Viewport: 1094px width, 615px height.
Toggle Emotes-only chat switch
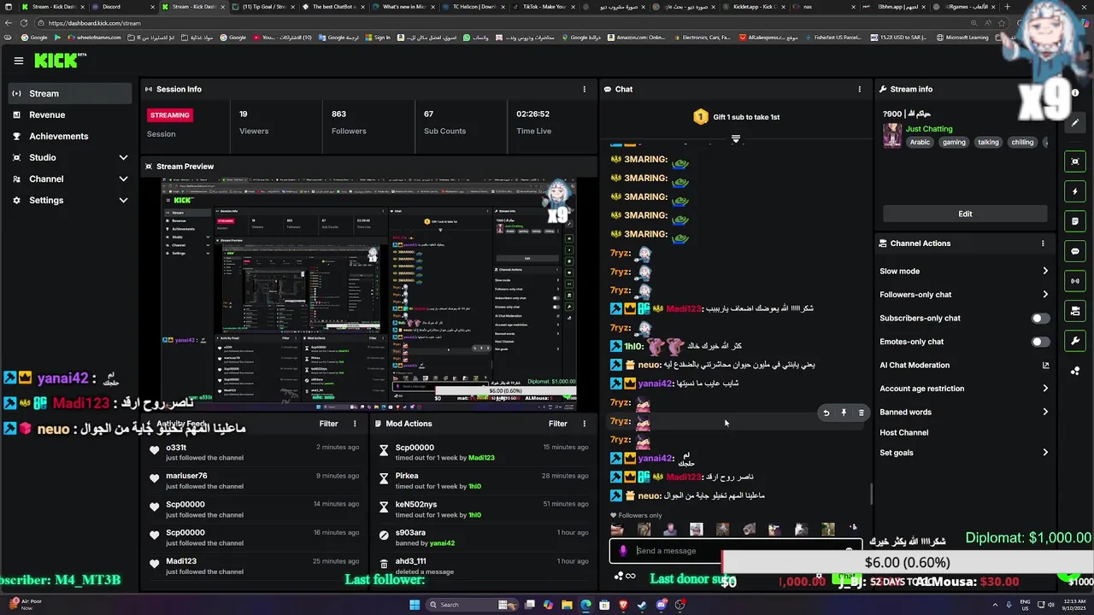pyautogui.click(x=1039, y=342)
